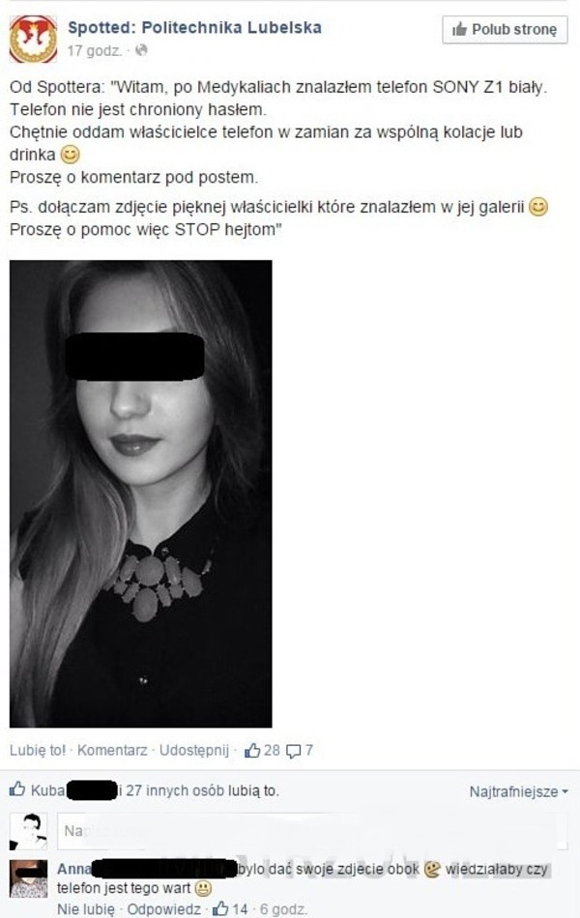Open the Spotted: Politechnika Lubelska page name link

point(194,27)
